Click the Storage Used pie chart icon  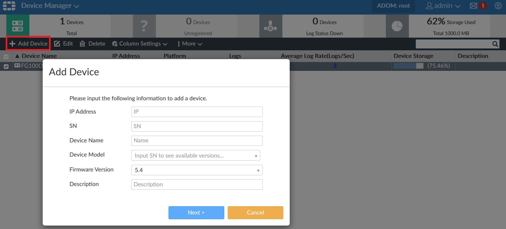click(x=397, y=26)
